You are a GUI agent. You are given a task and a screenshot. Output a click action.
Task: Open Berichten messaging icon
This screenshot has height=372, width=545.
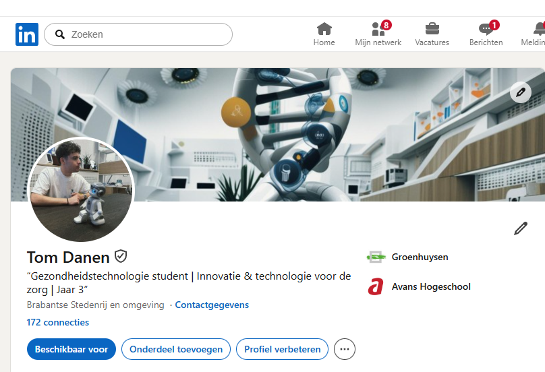486,29
